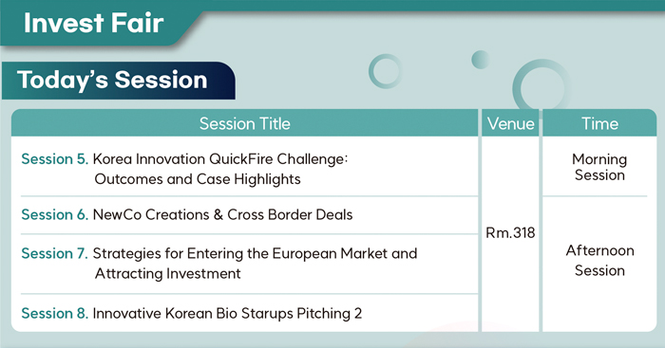Image resolution: width=665 pixels, height=348 pixels.
Task: Click the Rm.318 venue cell
Action: (510, 233)
